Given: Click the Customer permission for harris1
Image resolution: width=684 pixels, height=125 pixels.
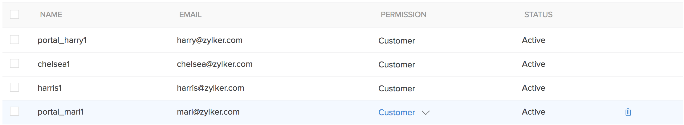Looking at the screenshot, I should [397, 89].
